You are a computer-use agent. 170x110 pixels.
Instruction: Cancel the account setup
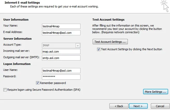coord(160,106)
